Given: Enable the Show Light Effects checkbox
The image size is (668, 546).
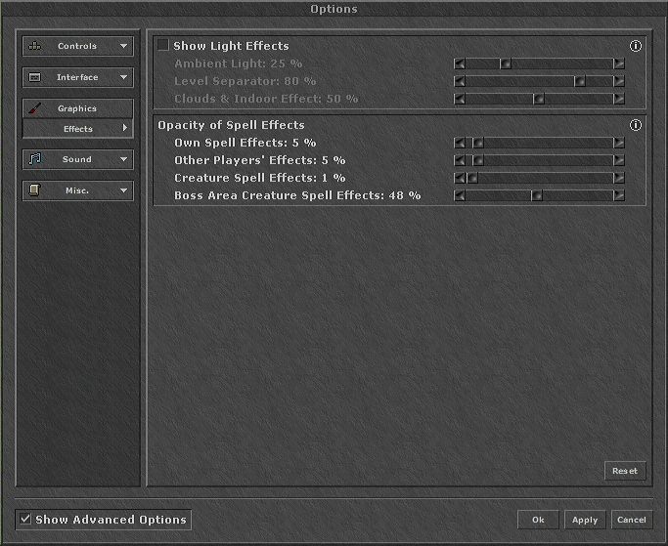Looking at the screenshot, I should click(x=163, y=45).
